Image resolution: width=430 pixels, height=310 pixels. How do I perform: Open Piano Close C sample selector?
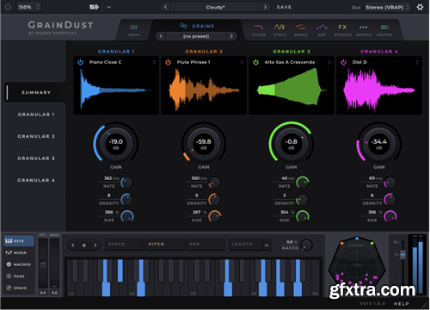[x=122, y=62]
